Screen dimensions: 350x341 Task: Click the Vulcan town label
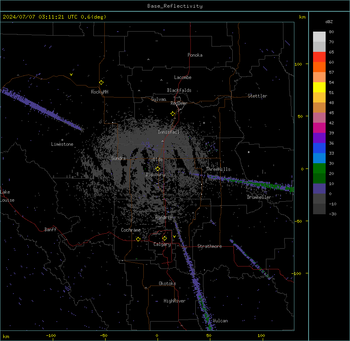pos(220,321)
